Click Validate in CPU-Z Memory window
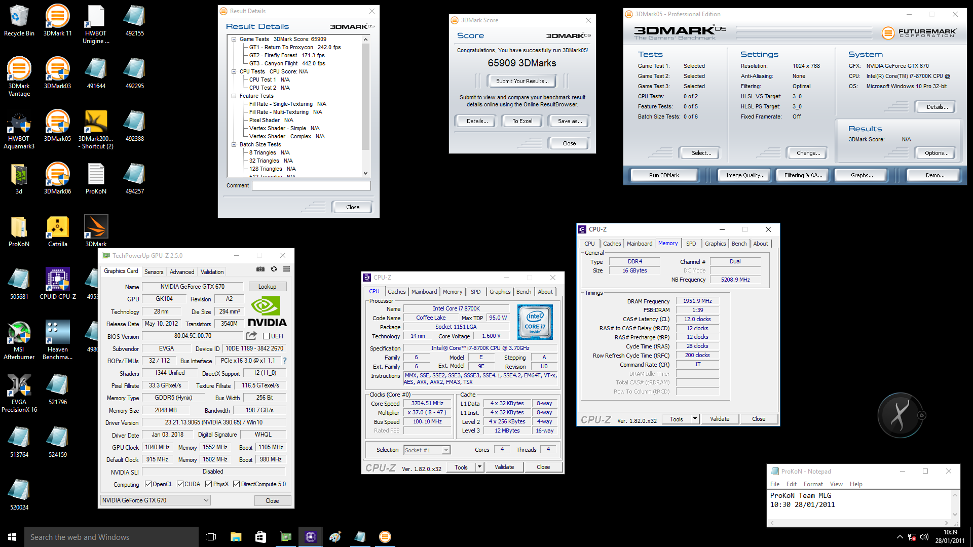 pos(720,419)
